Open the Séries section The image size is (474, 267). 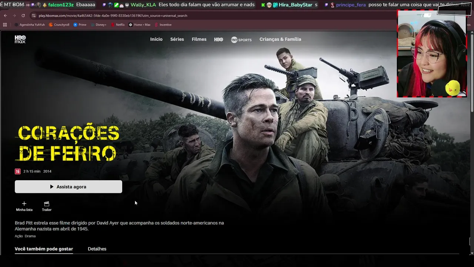tap(177, 39)
